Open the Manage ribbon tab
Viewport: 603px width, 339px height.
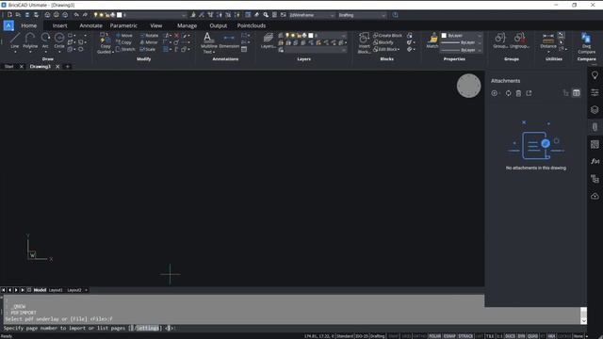tap(187, 25)
